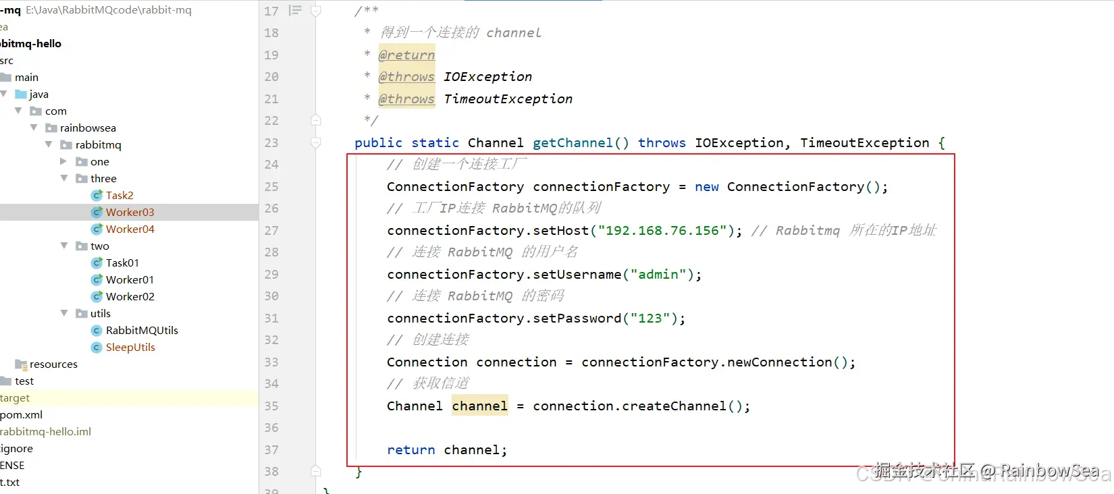
Task: Click the @return Javadoc tag
Action: 406,55
